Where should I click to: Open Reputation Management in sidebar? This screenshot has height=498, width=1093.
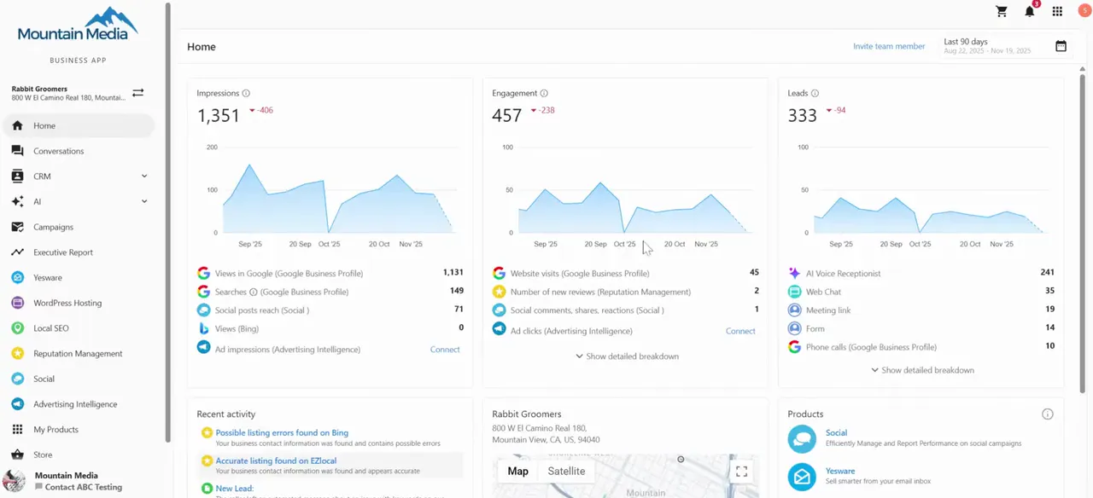click(79, 354)
